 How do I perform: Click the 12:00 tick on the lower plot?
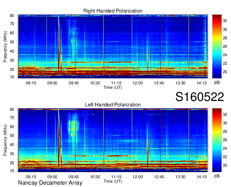point(138,177)
